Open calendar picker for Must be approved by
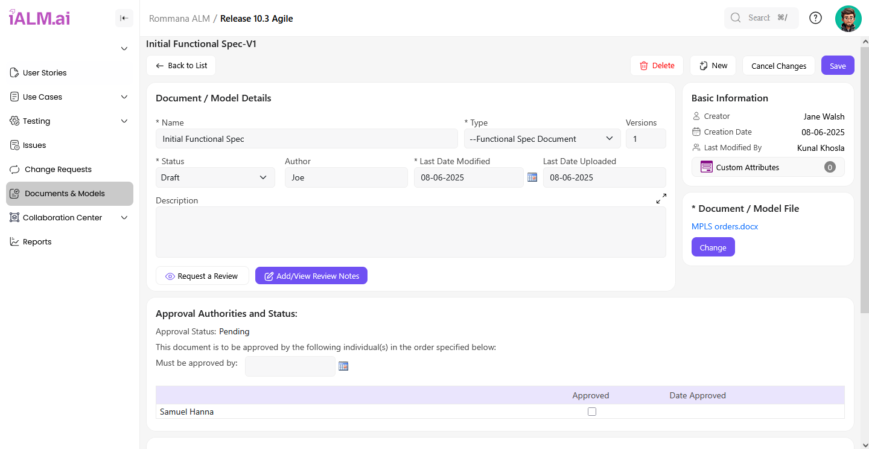This screenshot has height=449, width=869. coord(343,366)
